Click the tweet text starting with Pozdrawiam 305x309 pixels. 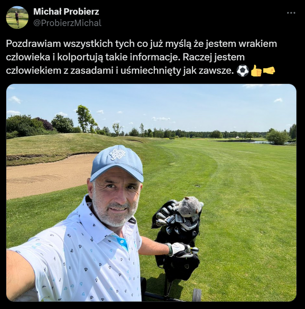tap(142, 57)
